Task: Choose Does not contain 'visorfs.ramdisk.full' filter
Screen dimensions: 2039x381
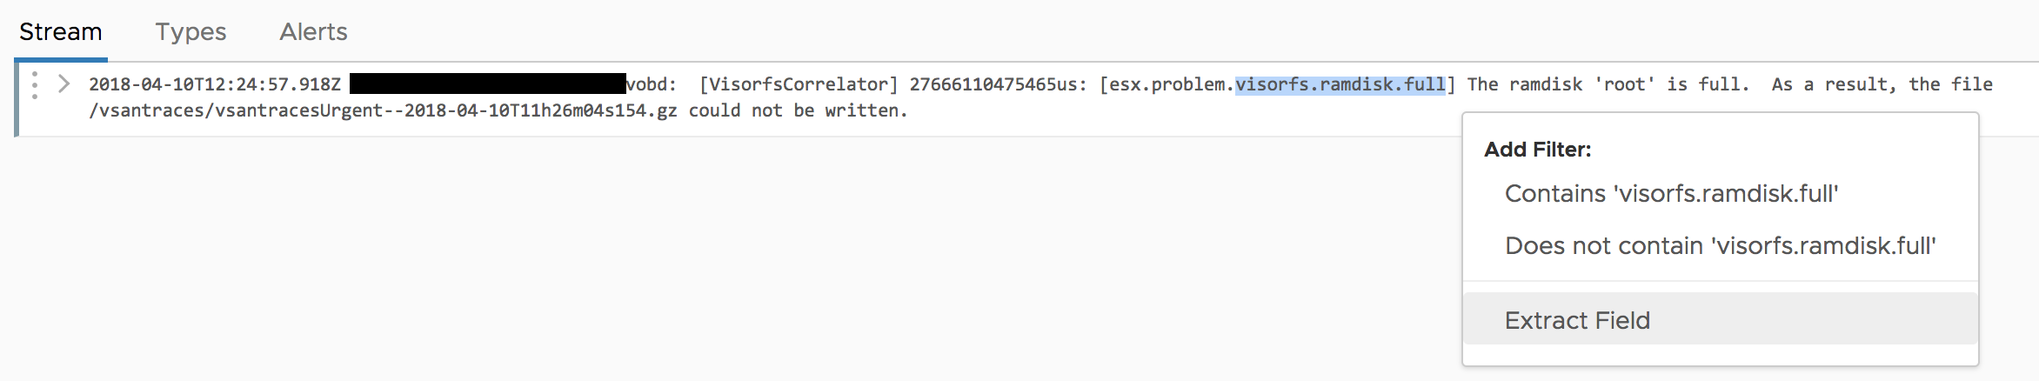Action: point(1720,246)
